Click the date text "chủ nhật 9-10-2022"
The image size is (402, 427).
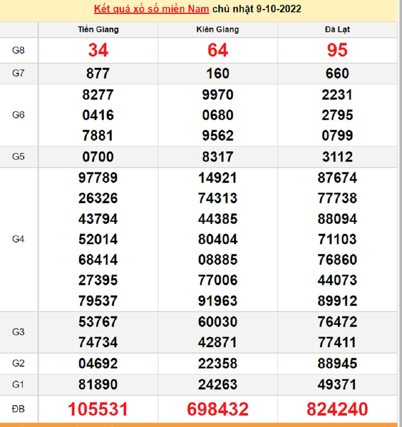click(x=259, y=10)
